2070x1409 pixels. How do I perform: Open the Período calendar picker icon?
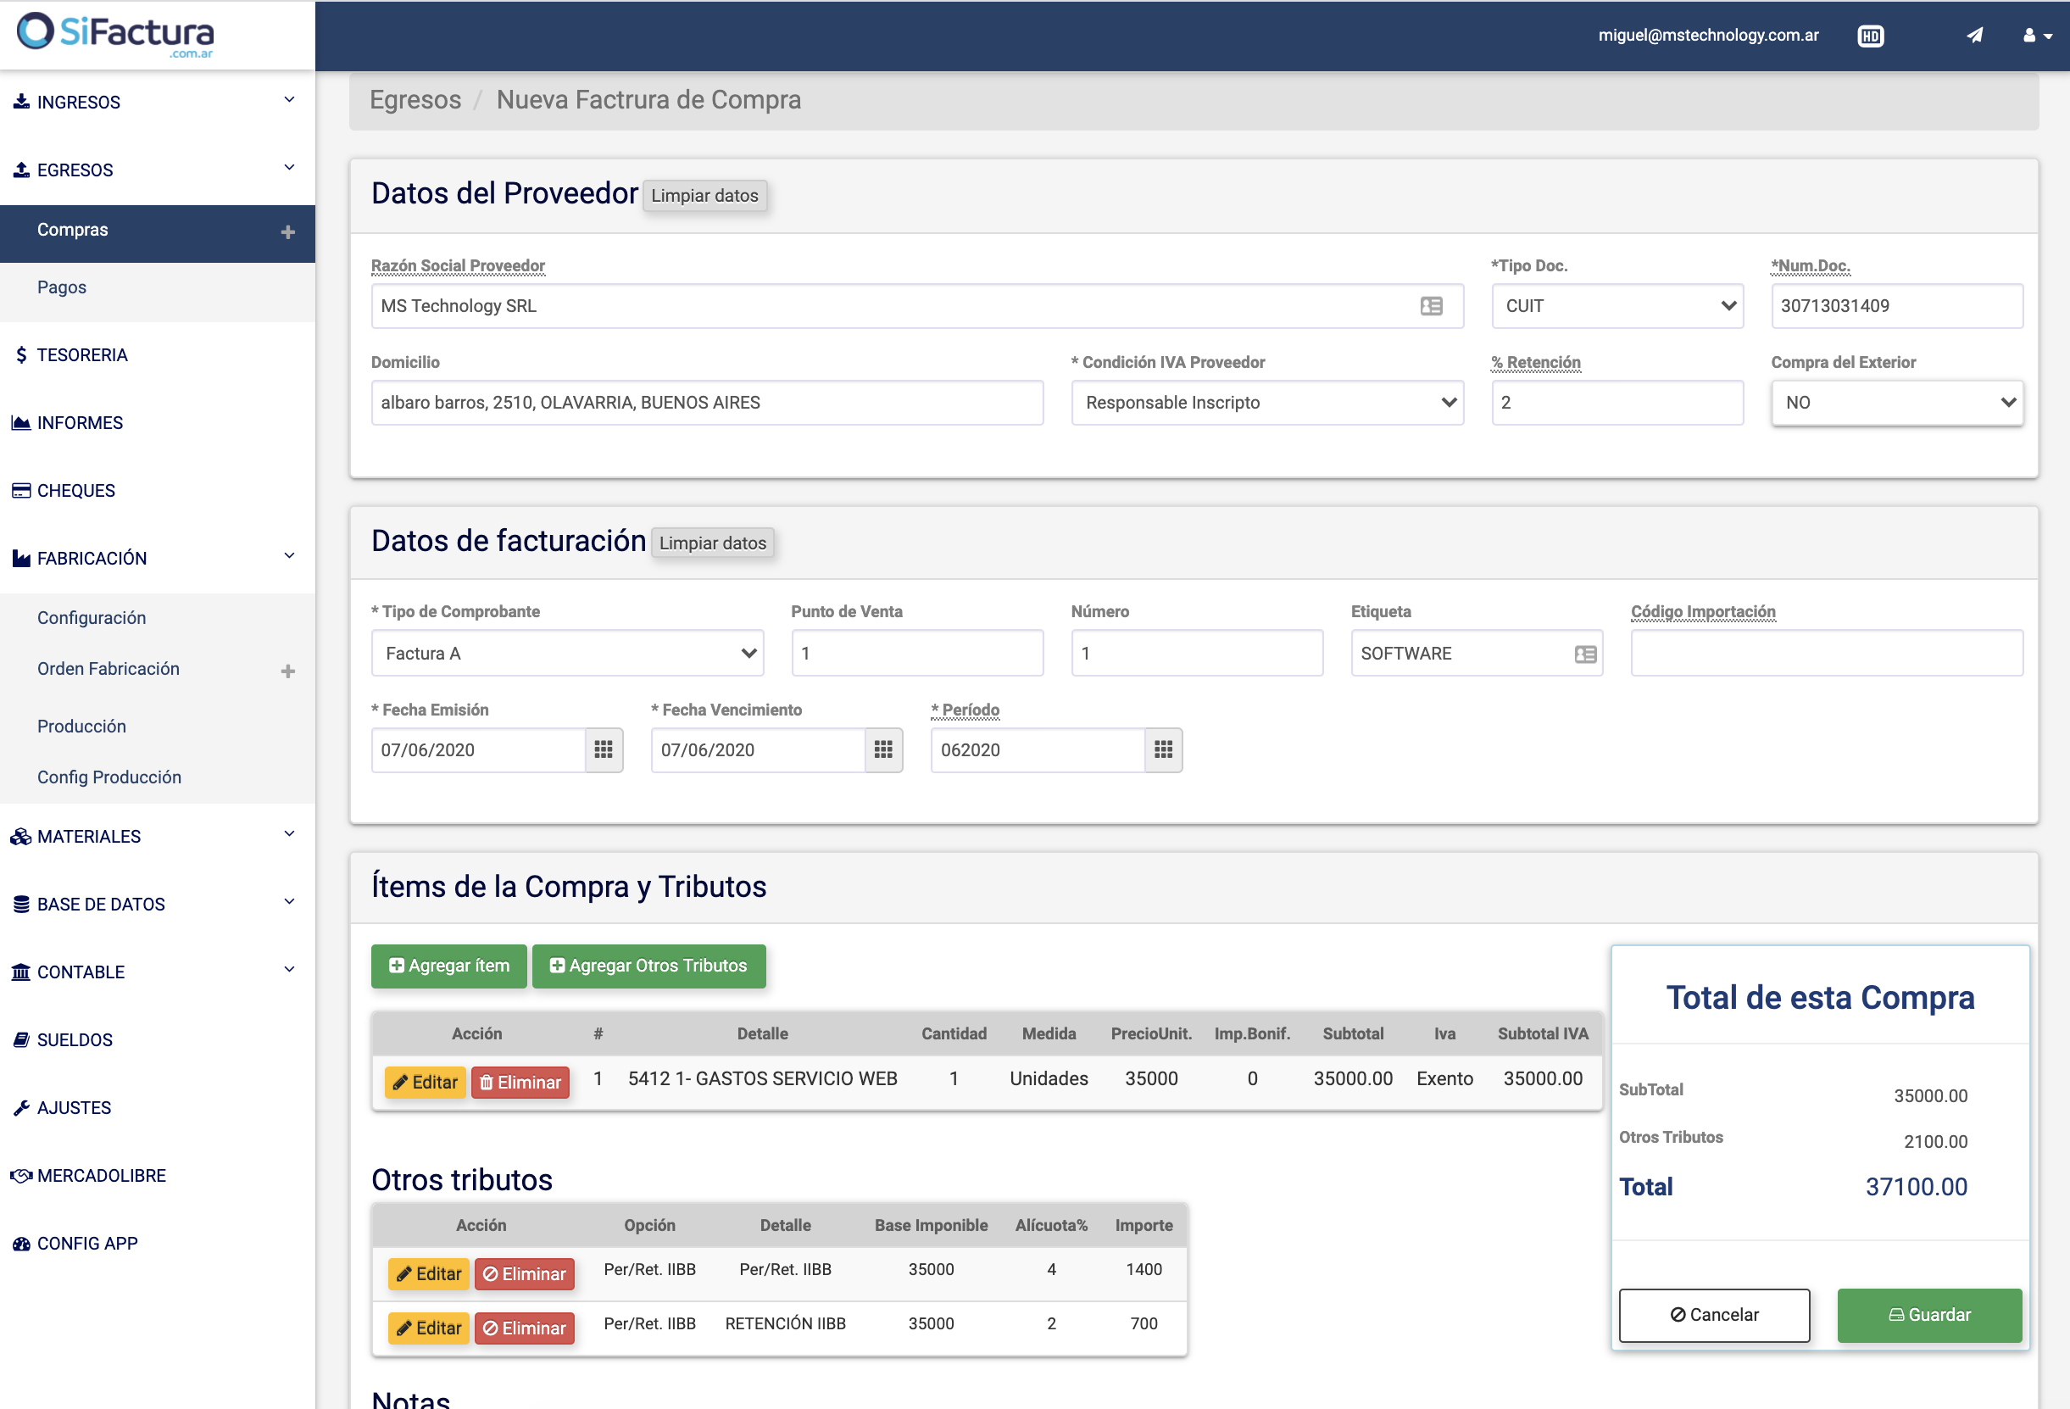(1162, 750)
